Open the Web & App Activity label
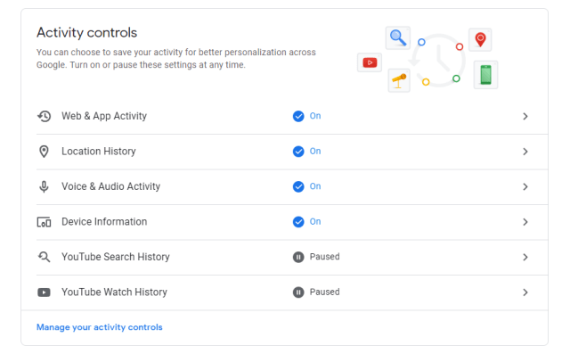 [x=104, y=116]
